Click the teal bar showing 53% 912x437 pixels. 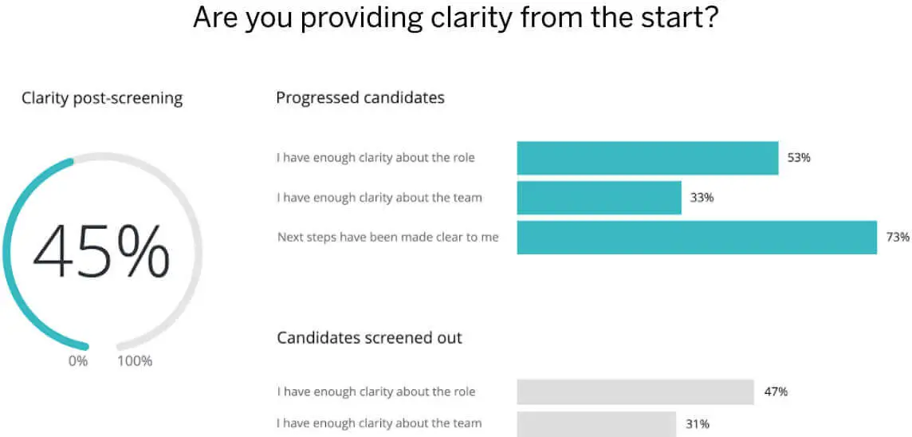[x=647, y=158]
